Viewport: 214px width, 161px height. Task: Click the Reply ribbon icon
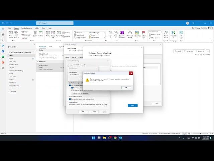click(x=48, y=34)
